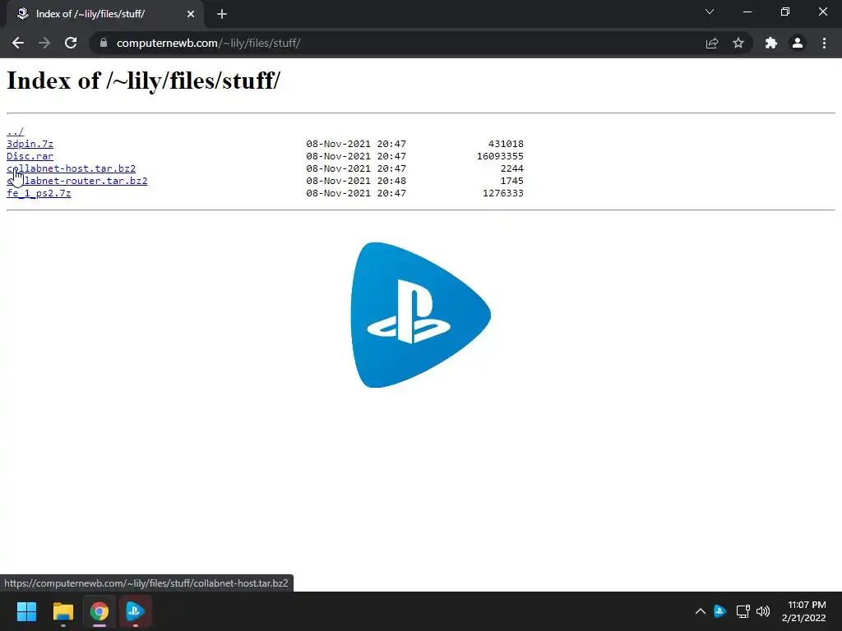Click the padlock site info icon

(104, 43)
